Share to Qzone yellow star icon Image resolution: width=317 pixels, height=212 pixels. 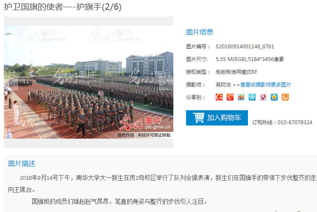click(x=274, y=97)
